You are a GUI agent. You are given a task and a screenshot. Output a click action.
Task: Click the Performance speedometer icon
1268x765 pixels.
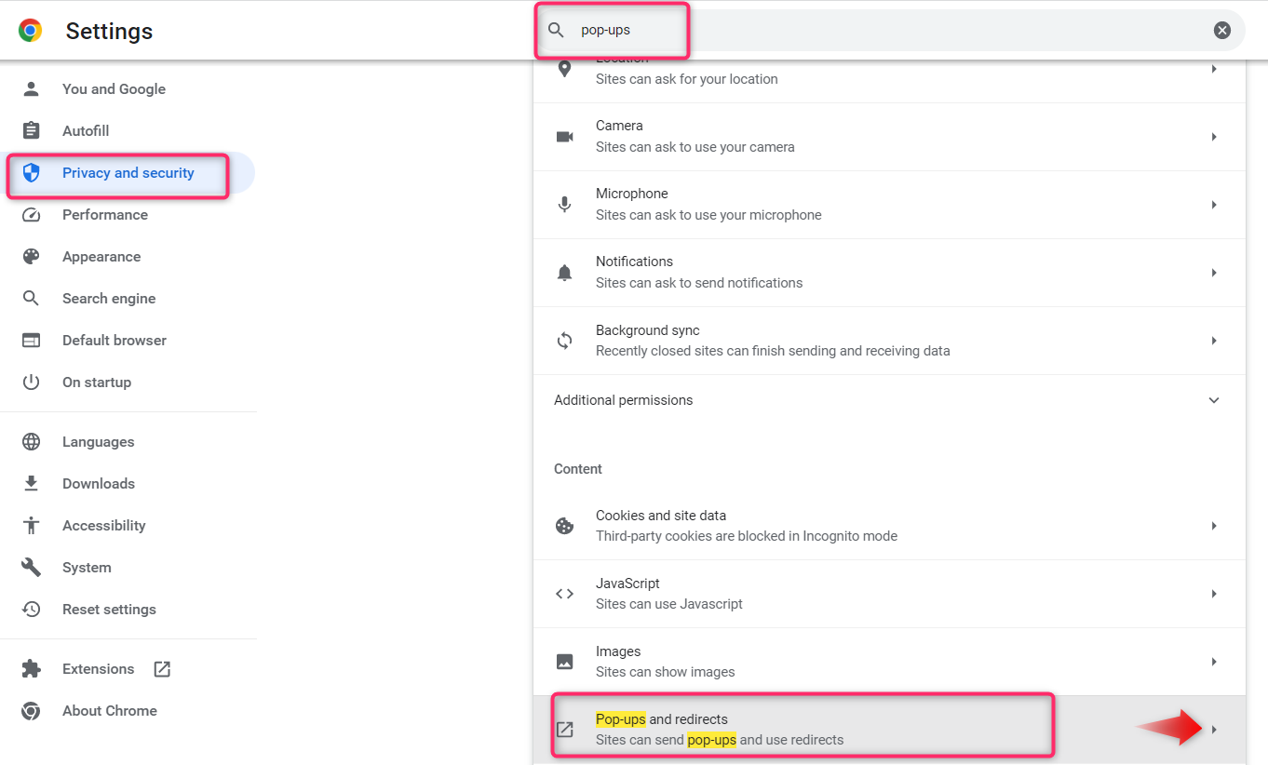32,215
